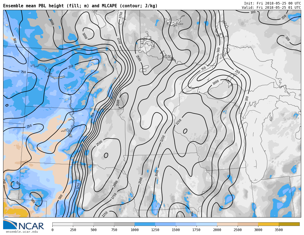The height and width of the screenshot is (235, 304).
Task: Click the '2000' MLCAPE contour label on map
Action: coord(115,183)
